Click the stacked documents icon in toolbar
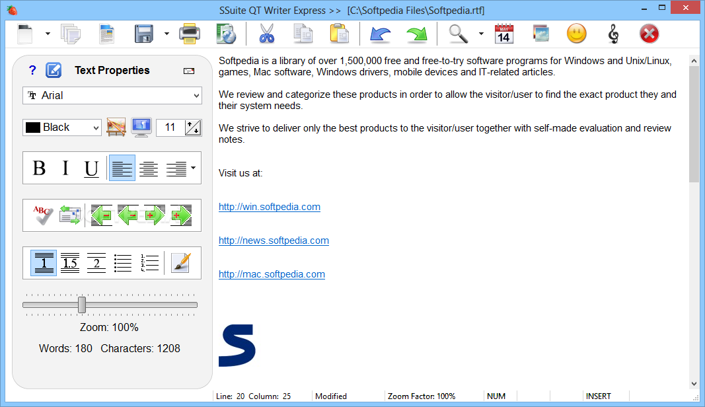The image size is (705, 407). pos(71,34)
